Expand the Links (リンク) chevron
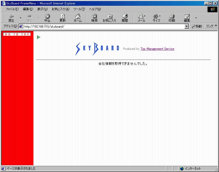This screenshot has width=219, height=172. (x=216, y=26)
